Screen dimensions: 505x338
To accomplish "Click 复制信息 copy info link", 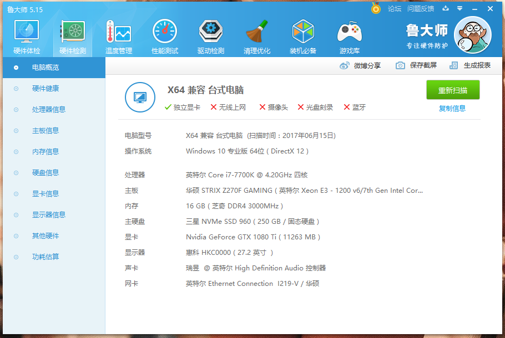I will pos(452,109).
